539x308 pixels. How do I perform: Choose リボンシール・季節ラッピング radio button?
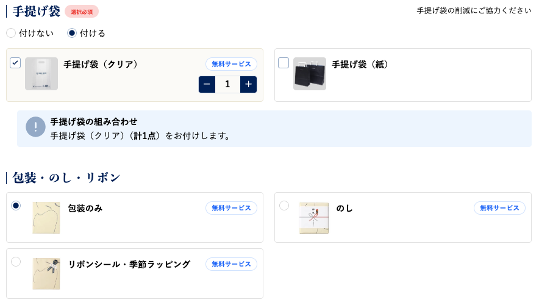[16, 262]
